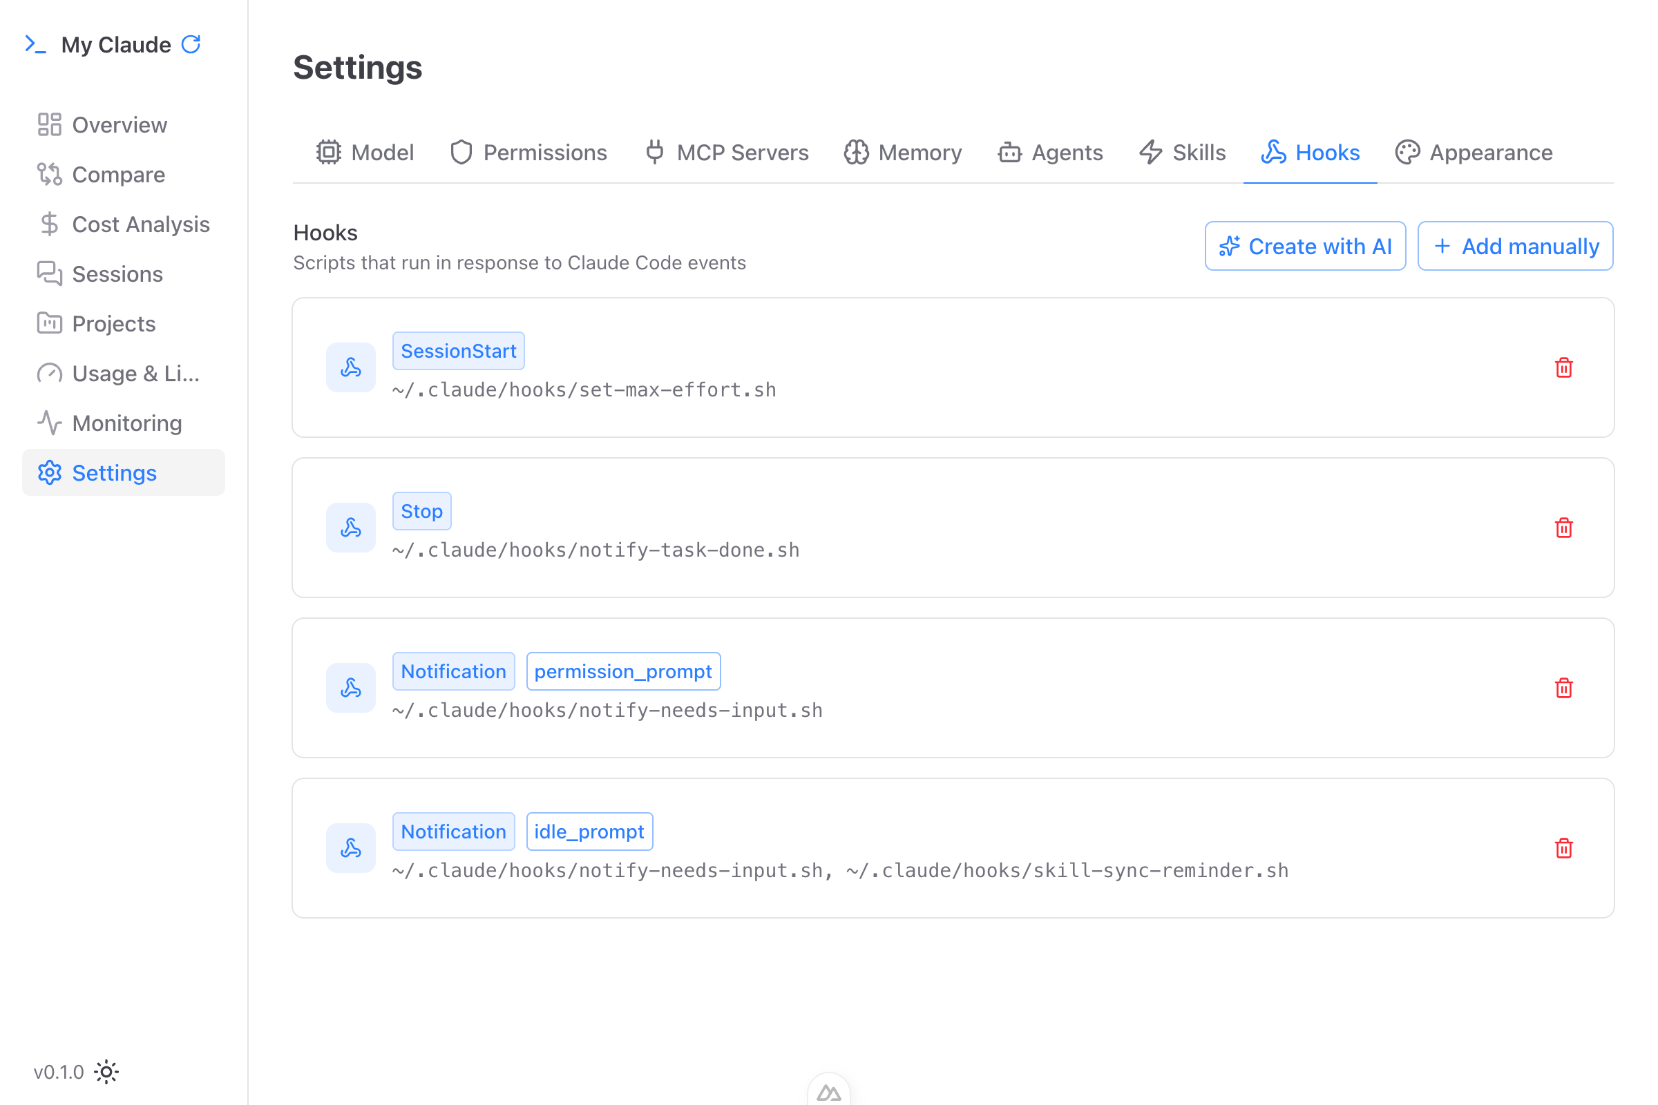Open Cost Analysis in sidebar
Screen dimensions: 1658x1105
pyautogui.click(x=124, y=224)
